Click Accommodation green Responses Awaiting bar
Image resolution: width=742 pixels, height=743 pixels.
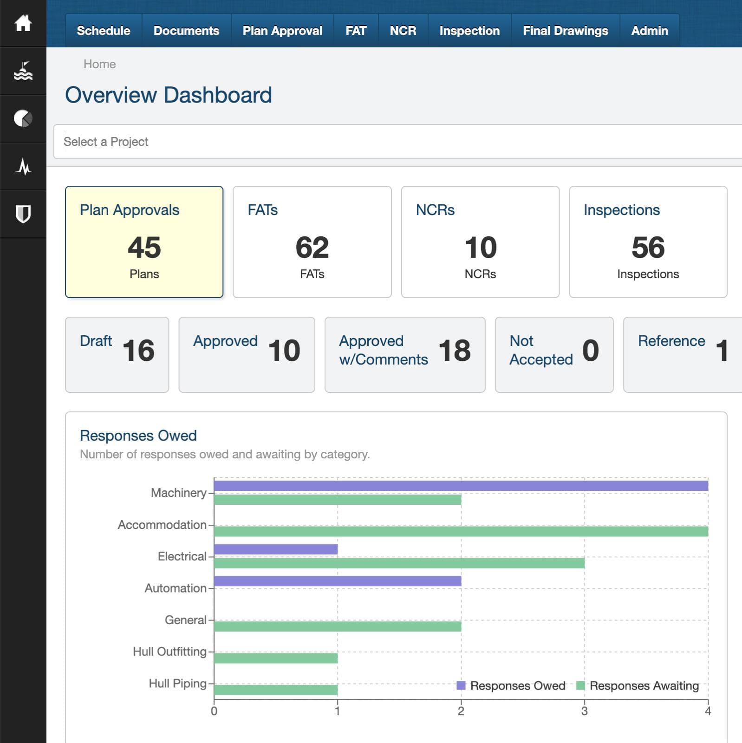tap(461, 531)
